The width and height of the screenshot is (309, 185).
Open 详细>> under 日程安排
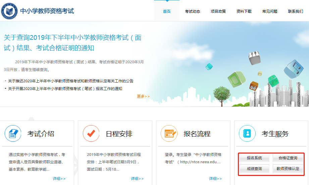137,179
